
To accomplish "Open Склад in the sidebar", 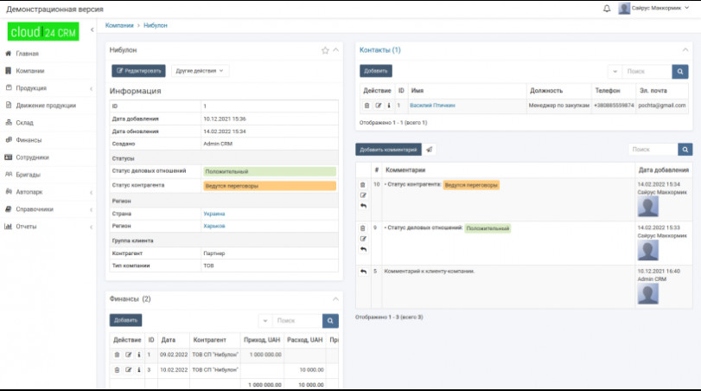I will click(x=24, y=123).
